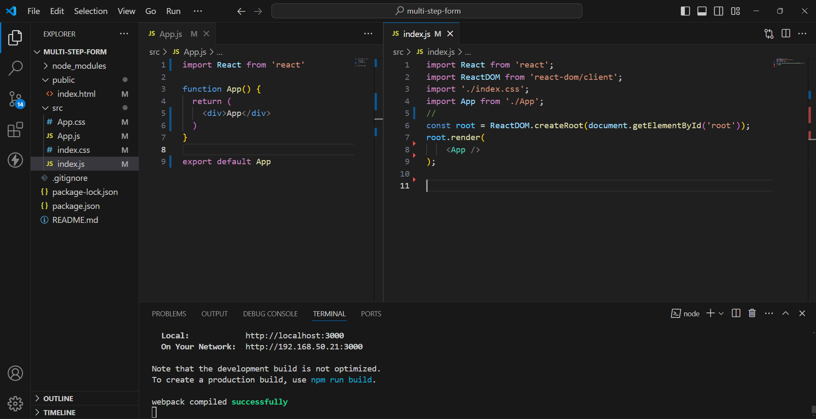Viewport: 816px width, 419px height.
Task: Toggle secondary side bar layout icon
Action: (719, 11)
